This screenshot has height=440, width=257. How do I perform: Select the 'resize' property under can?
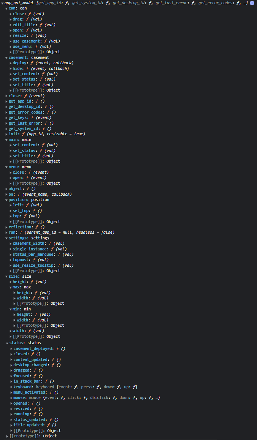pos(28,36)
